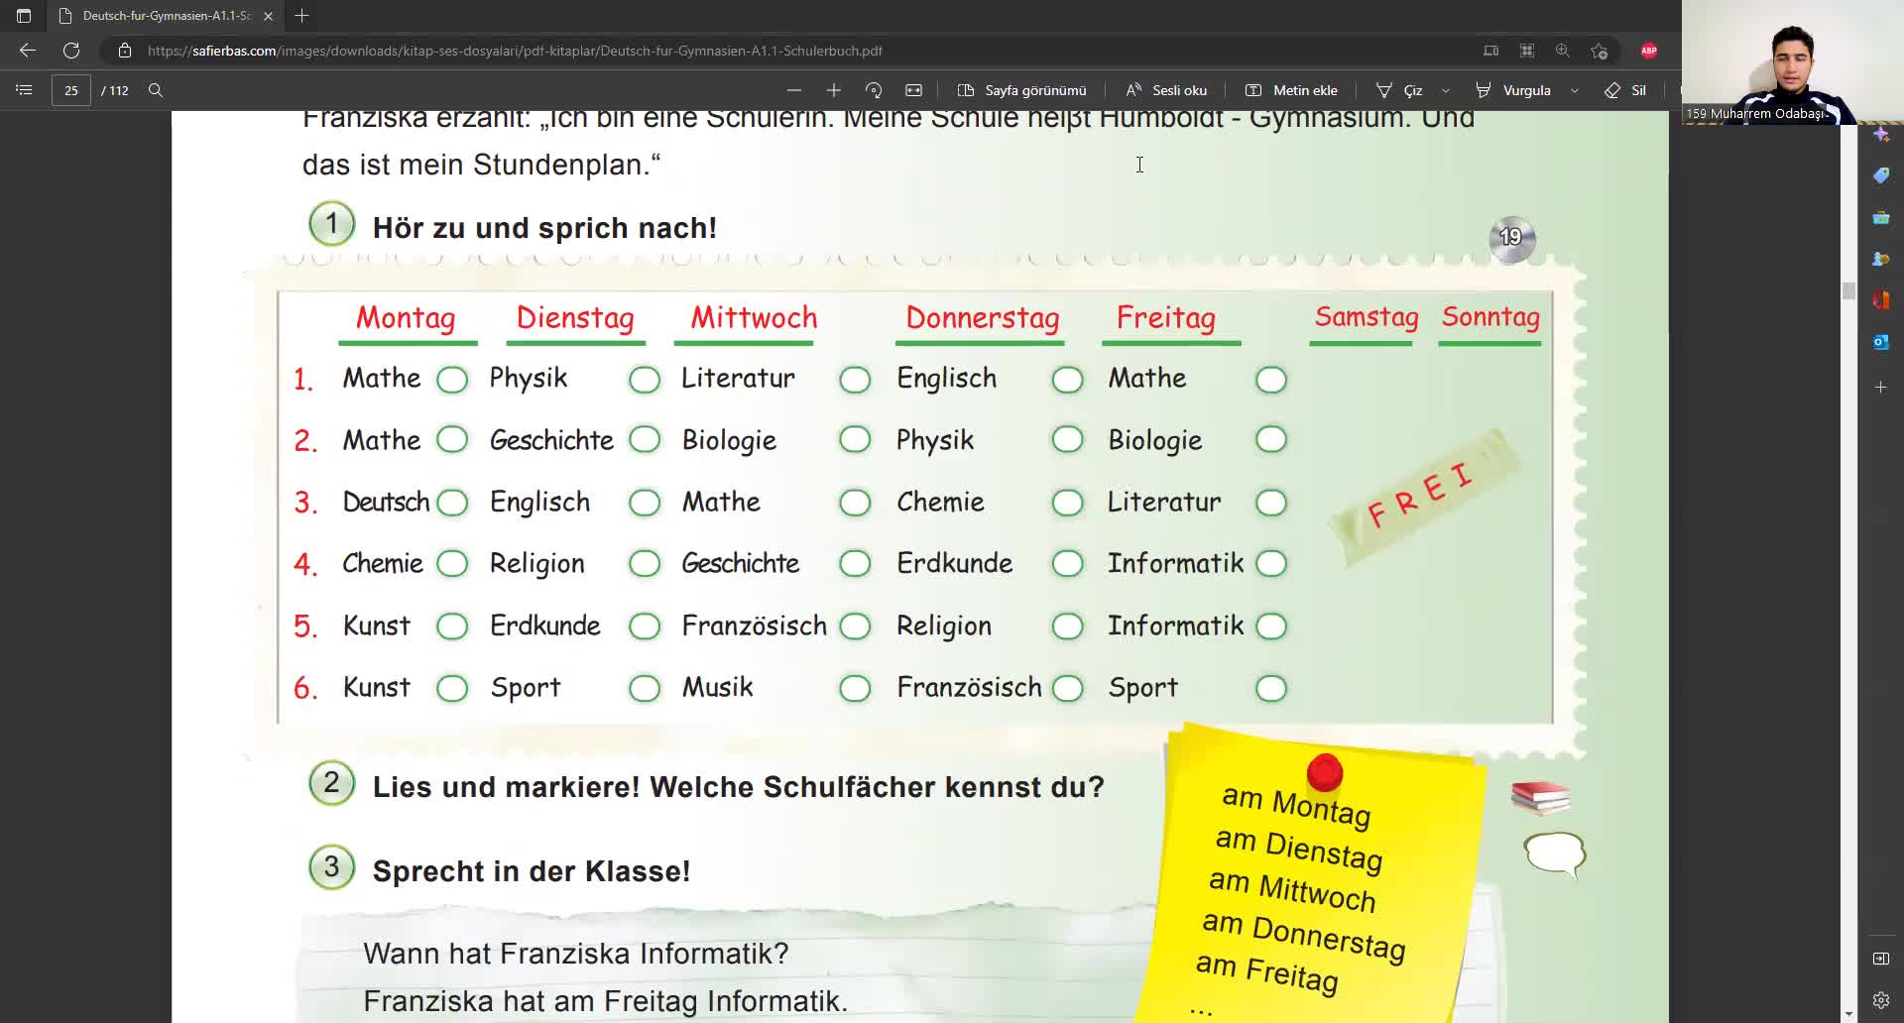Click the fit-to-page icon
1904x1023 pixels.
coord(913,90)
